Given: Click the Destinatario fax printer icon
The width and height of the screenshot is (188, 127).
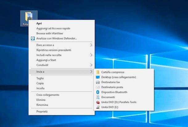Looking at the screenshot, I should (98, 82).
